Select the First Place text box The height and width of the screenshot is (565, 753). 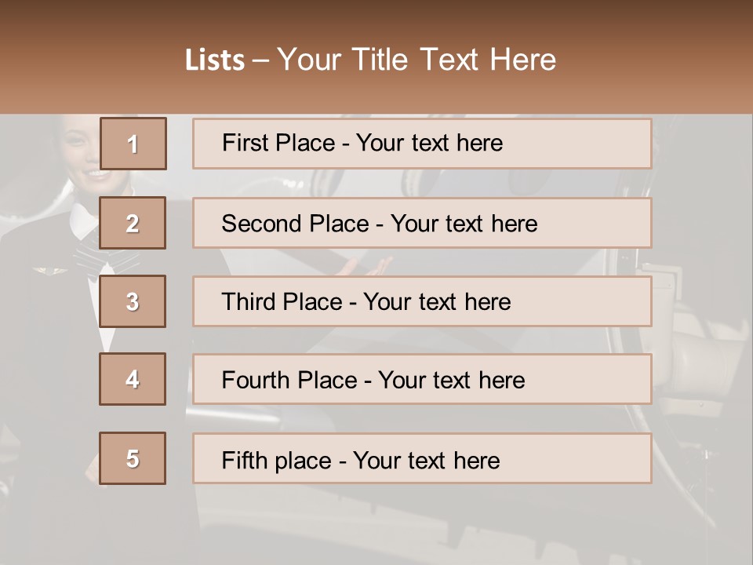tap(422, 144)
